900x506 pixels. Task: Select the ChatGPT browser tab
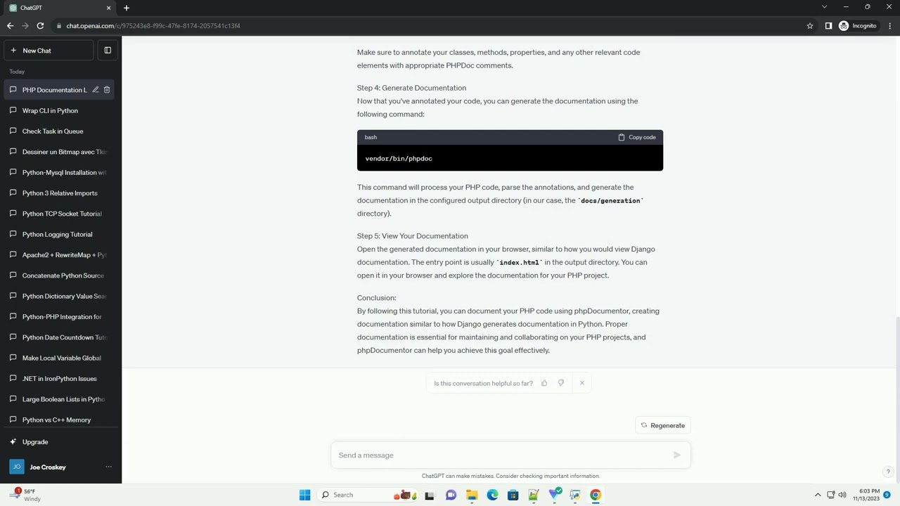pos(60,8)
